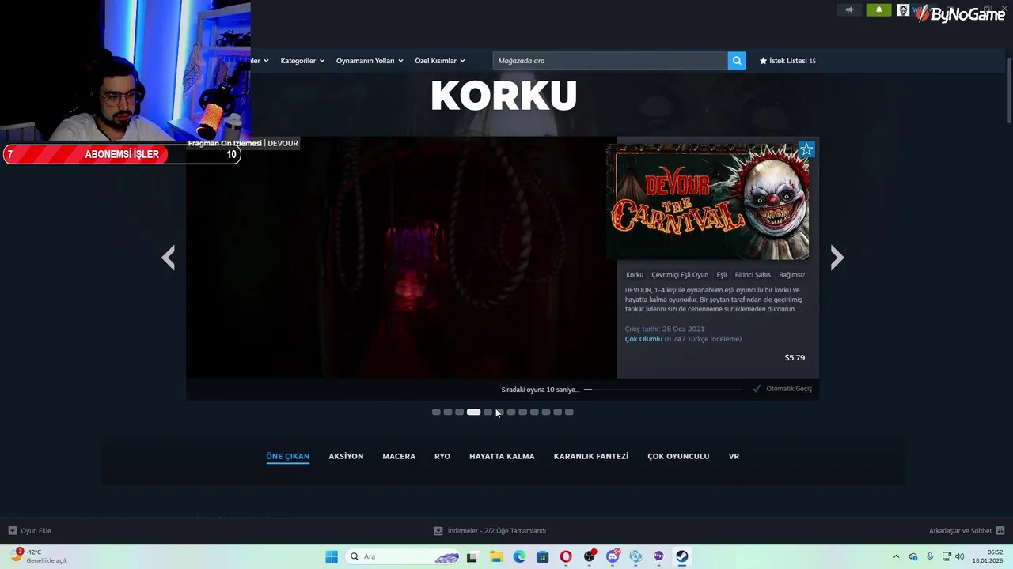The width and height of the screenshot is (1013, 569).
Task: Open the user profile avatar
Action: 903,10
